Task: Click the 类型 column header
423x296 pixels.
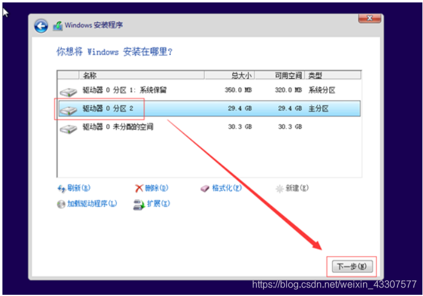Action: point(333,75)
